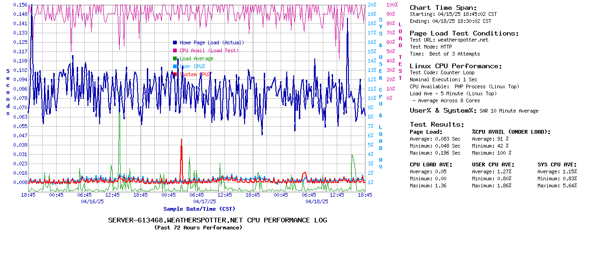Click the weatherspotter.net test URL text
Image resolution: width=608 pixels, height=257 pixels.
click(463, 40)
